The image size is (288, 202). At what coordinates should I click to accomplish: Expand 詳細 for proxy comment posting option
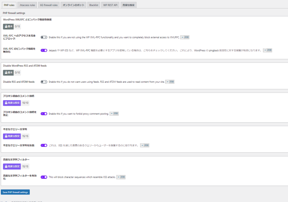tap(114, 114)
